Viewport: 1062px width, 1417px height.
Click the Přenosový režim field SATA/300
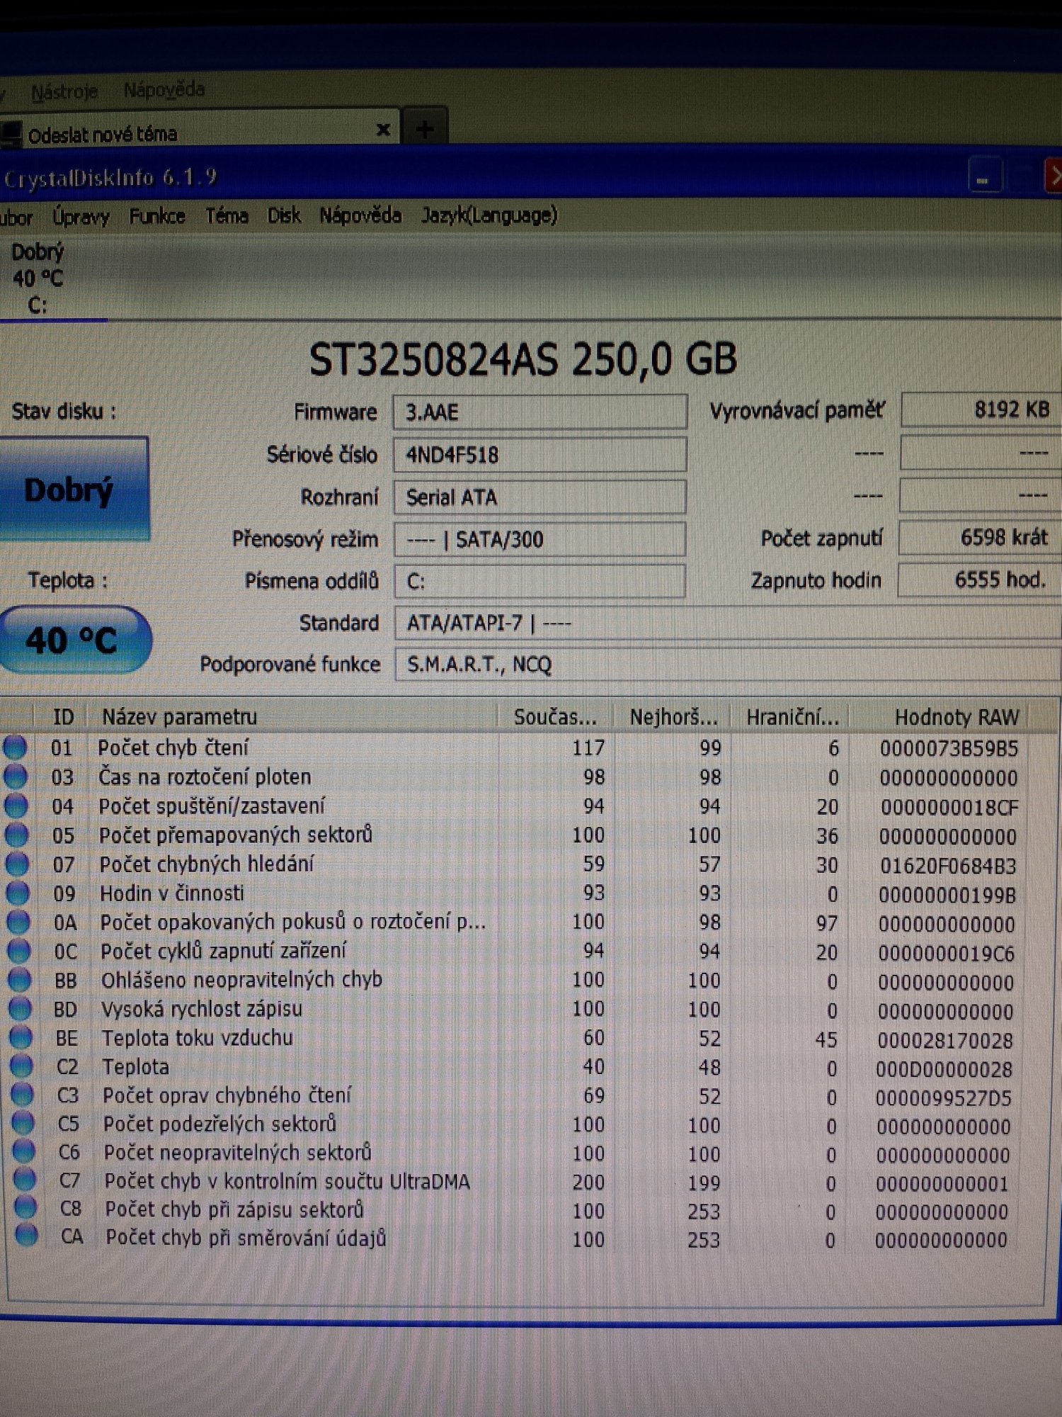pos(540,539)
